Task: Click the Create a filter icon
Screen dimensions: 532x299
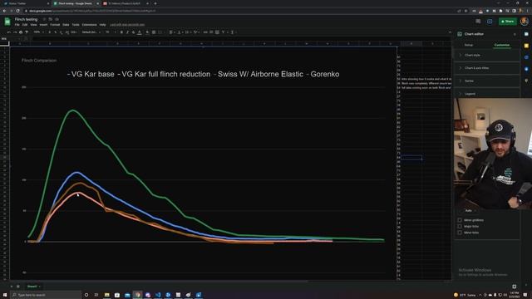Action: 224,32
